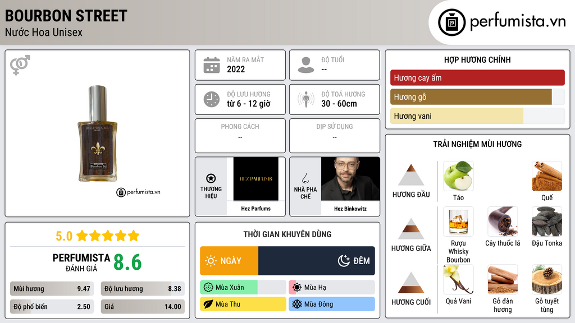Click the Trải nghiệm mùi hương heading
The image size is (575, 323).
(477, 144)
